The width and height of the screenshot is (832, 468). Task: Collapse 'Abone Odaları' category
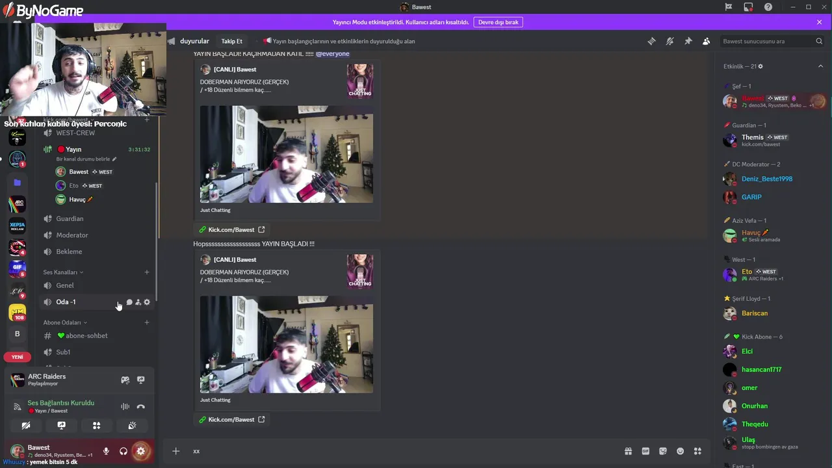coord(65,322)
